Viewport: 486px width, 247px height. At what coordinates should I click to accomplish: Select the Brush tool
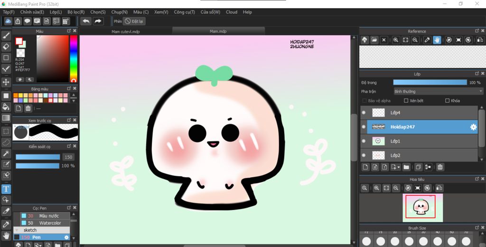pos(6,36)
